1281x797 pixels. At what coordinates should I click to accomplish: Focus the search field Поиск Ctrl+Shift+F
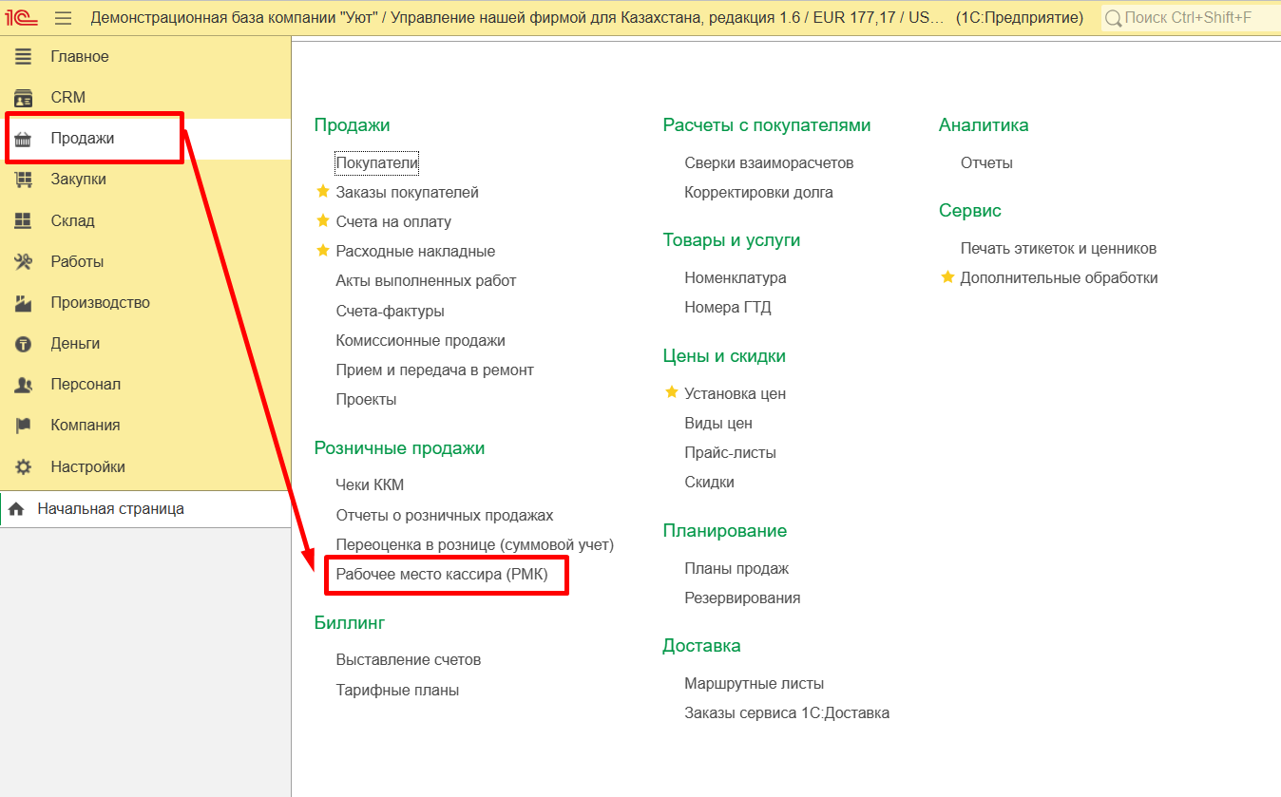pos(1191,18)
